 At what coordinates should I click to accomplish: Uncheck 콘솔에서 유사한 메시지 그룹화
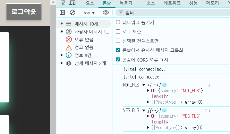click(x=118, y=50)
